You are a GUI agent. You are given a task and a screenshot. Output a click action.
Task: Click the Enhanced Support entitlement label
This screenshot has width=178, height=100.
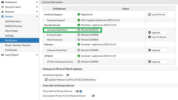tap(56, 20)
